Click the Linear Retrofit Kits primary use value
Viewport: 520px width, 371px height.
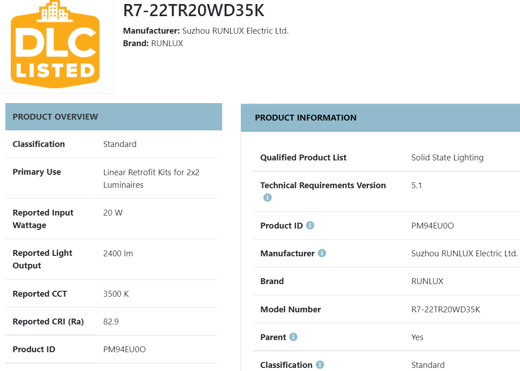click(x=151, y=178)
